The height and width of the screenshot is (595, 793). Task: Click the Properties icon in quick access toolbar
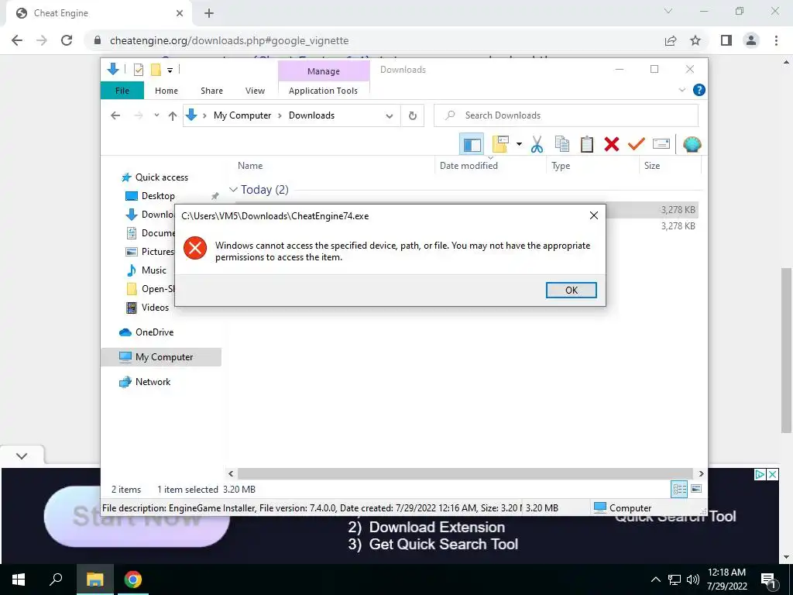[138, 70]
